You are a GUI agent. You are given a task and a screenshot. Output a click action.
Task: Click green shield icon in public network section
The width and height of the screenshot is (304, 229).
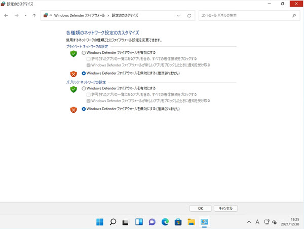[x=73, y=89]
